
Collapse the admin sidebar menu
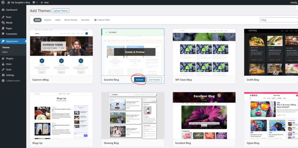tap(13, 80)
